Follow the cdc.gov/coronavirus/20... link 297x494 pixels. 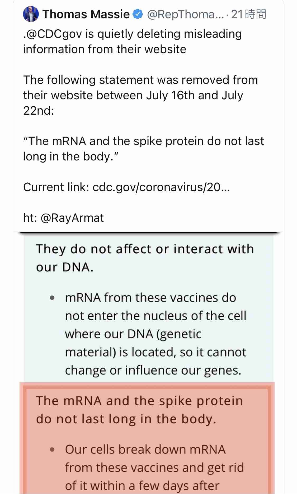click(161, 187)
